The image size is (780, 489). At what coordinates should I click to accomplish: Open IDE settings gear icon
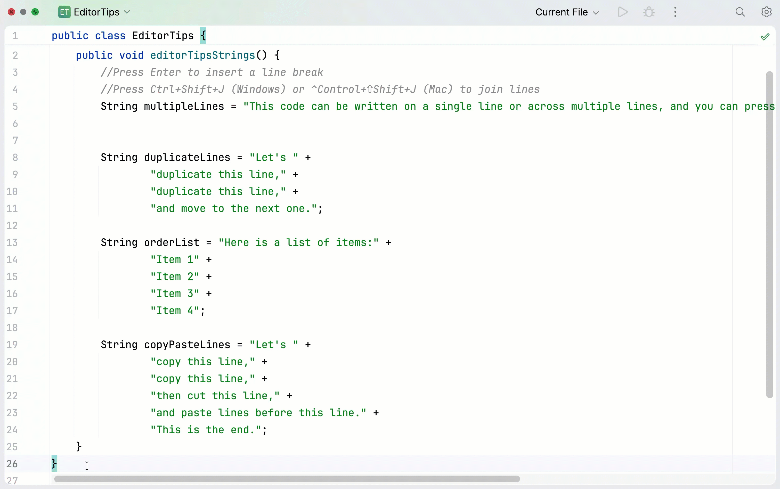coord(766,12)
